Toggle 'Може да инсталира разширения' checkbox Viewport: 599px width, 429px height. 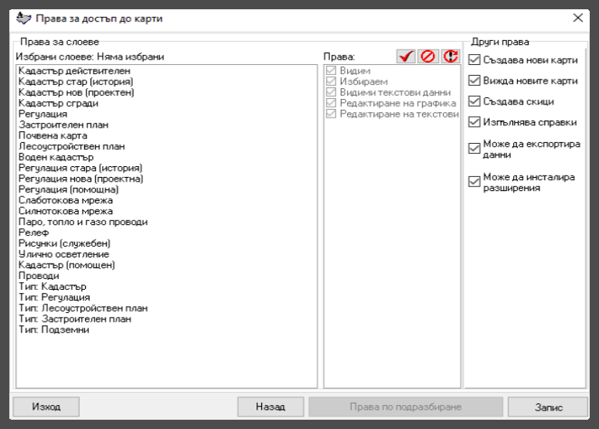click(x=475, y=182)
